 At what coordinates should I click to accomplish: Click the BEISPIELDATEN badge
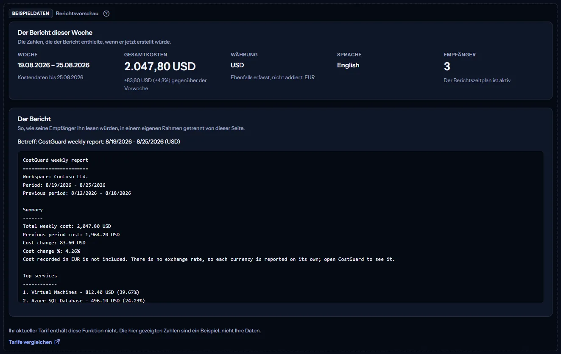[31, 14]
